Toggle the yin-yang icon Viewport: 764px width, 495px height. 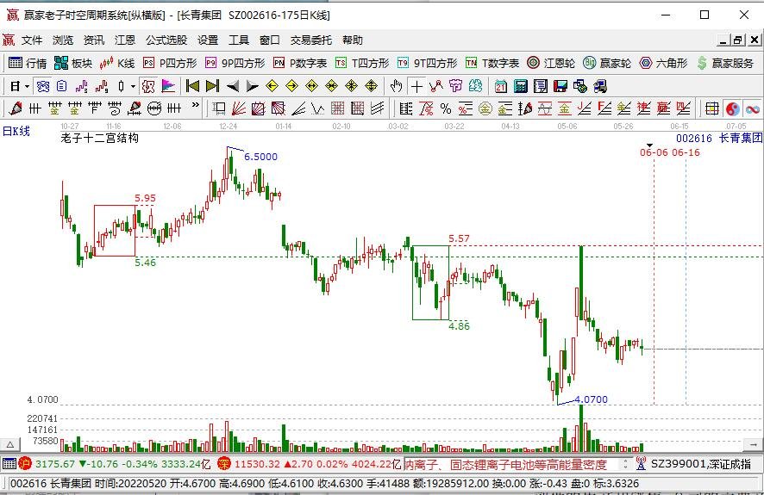pos(733,108)
